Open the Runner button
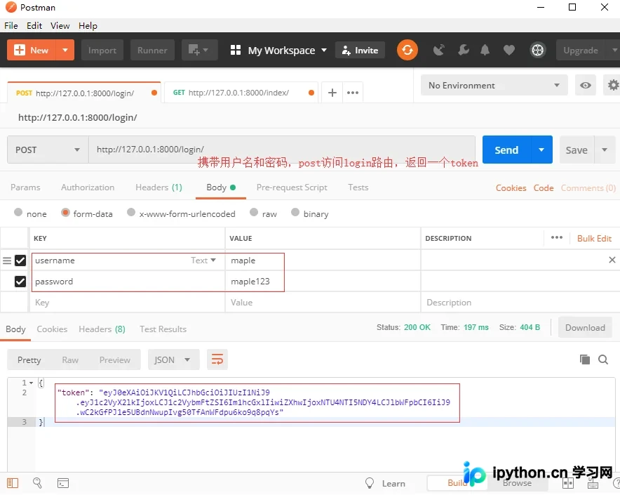The width and height of the screenshot is (620, 495). 152,51
